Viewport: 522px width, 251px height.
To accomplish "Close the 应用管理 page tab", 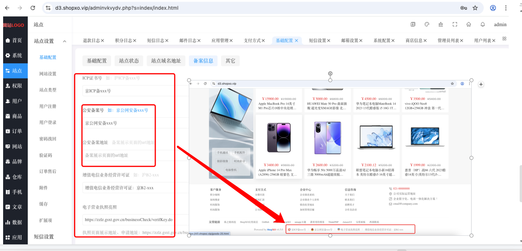I will (231, 40).
